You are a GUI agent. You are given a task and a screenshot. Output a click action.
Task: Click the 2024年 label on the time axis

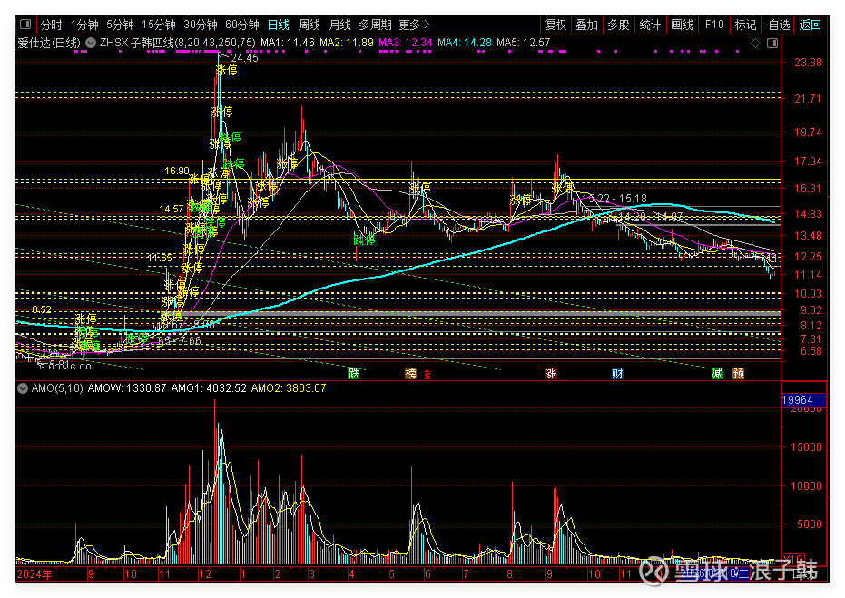coord(33,574)
